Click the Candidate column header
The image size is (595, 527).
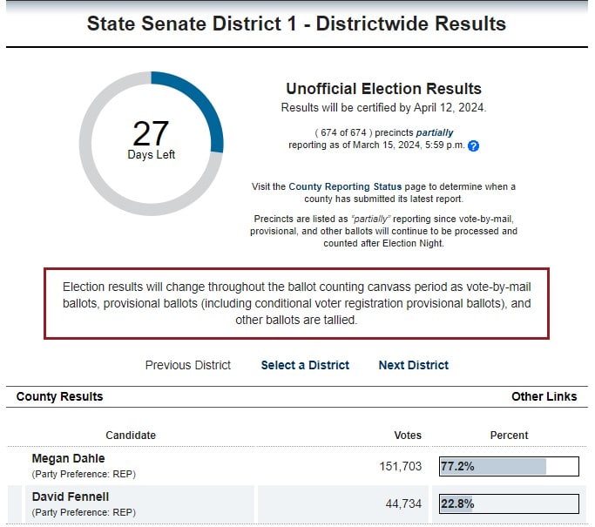(131, 435)
